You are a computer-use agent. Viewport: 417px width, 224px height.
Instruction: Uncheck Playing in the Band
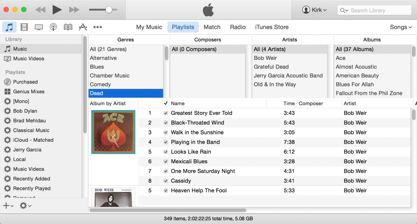tap(166, 142)
